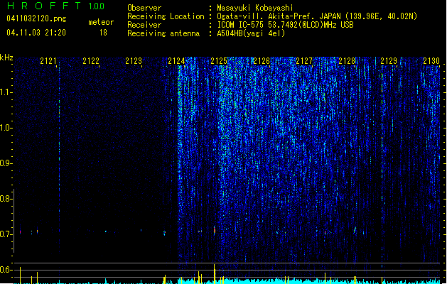
Task: Click the tallest yellow spike in the bottom power graph
Action: pyautogui.click(x=215, y=274)
